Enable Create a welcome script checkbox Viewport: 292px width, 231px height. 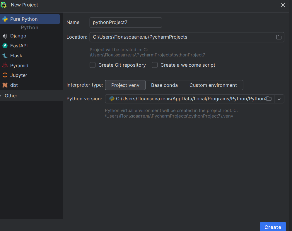pos(155,65)
